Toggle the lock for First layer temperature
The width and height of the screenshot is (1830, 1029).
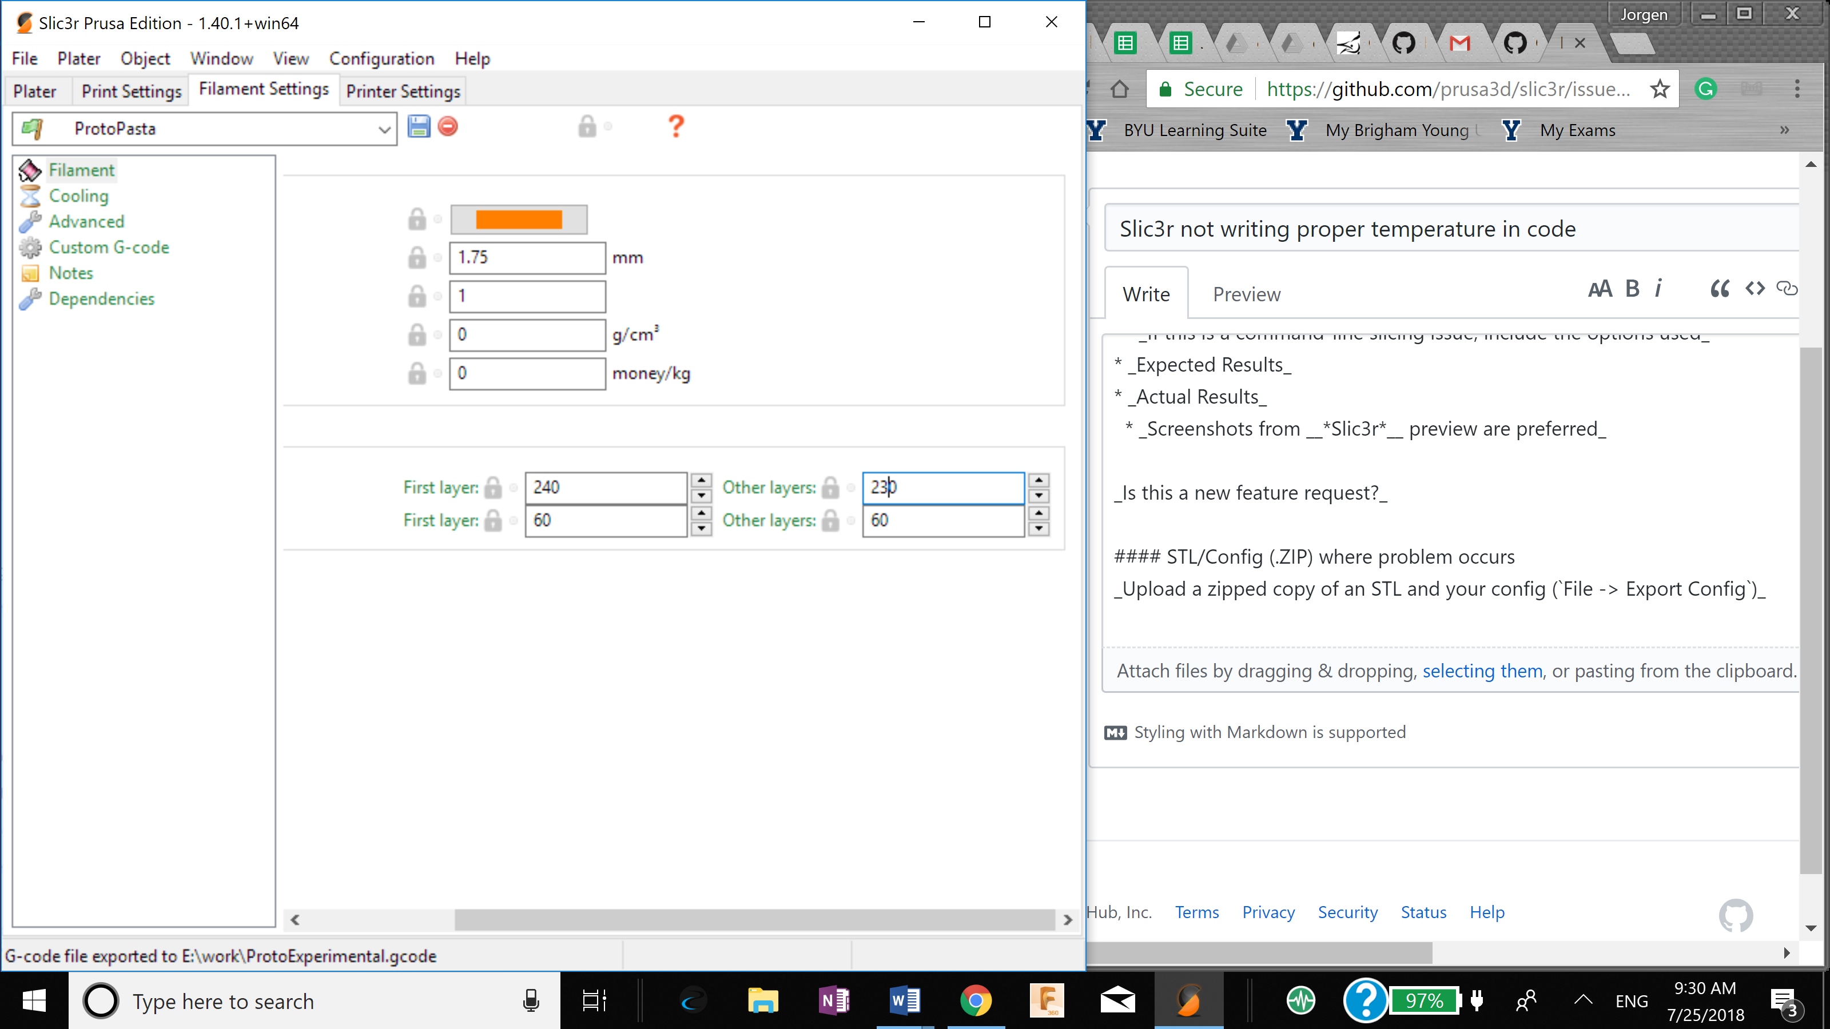point(492,487)
